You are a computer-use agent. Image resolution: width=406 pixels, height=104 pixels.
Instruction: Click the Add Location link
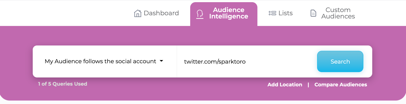point(285,85)
